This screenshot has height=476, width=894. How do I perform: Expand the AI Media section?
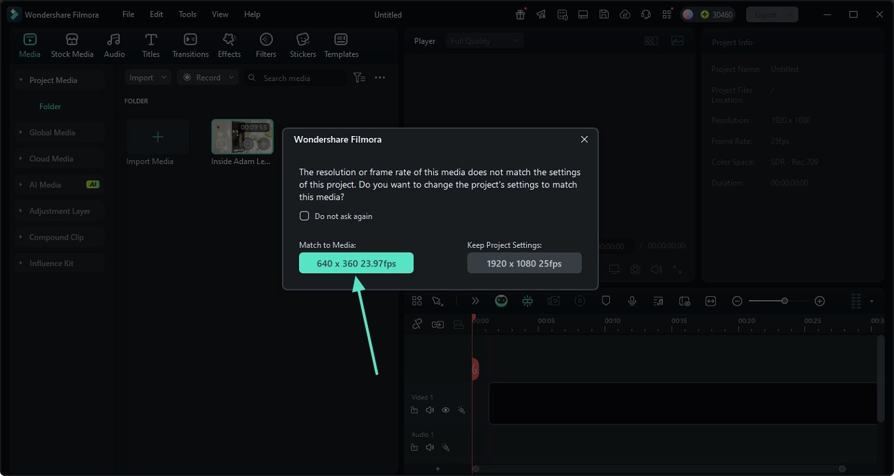click(x=60, y=185)
